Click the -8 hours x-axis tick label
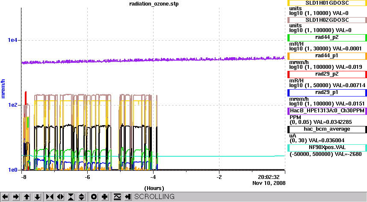This screenshot has width=367, height=202. click(x=24, y=177)
